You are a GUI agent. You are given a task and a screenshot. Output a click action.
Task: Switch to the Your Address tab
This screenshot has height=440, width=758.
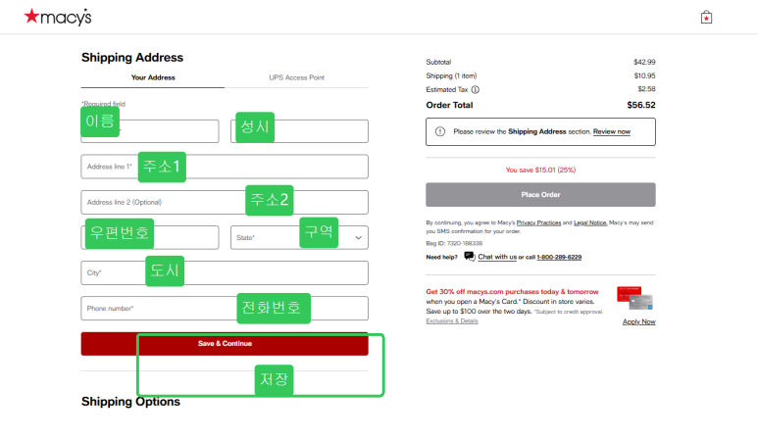152,77
